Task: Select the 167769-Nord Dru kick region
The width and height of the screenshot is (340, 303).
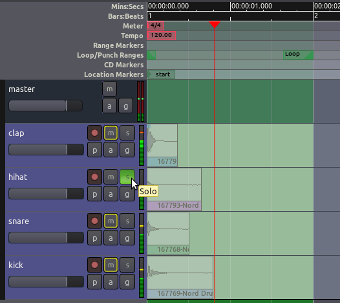Action: click(180, 277)
